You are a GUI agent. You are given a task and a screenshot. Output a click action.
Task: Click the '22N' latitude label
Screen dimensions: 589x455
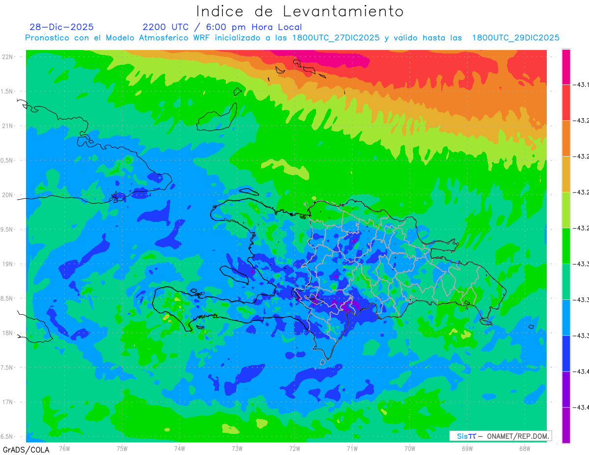point(7,56)
